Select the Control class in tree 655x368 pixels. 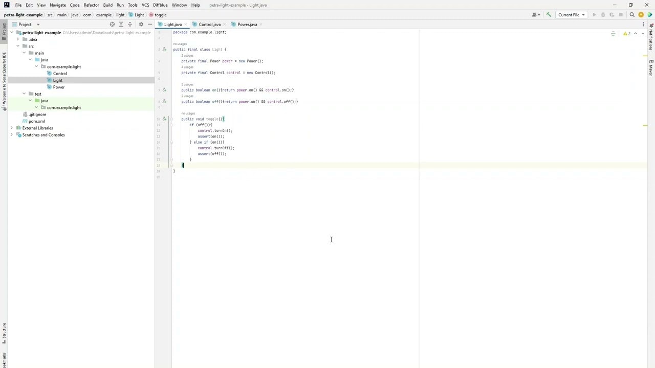tap(60, 73)
